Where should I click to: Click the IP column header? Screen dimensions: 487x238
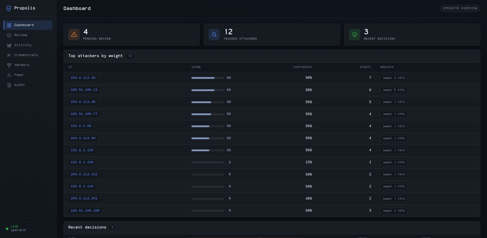click(70, 67)
